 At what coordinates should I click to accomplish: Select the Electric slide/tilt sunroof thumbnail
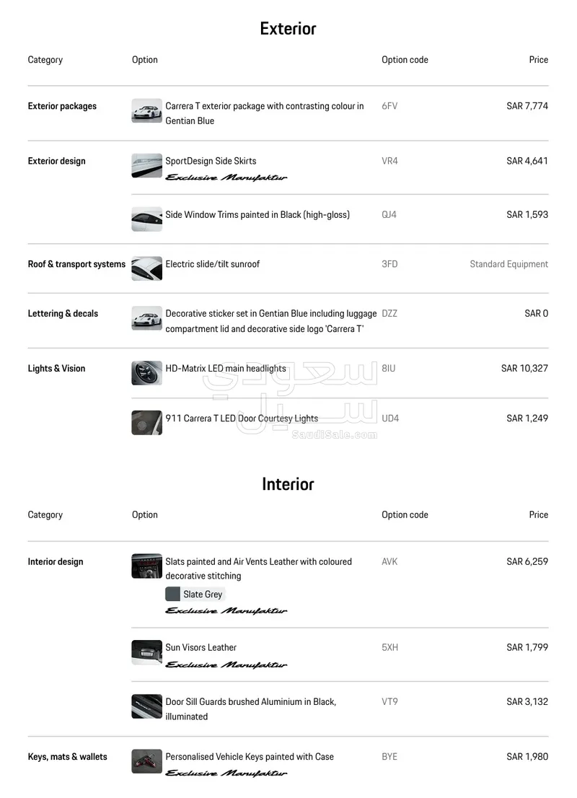pyautogui.click(x=146, y=268)
